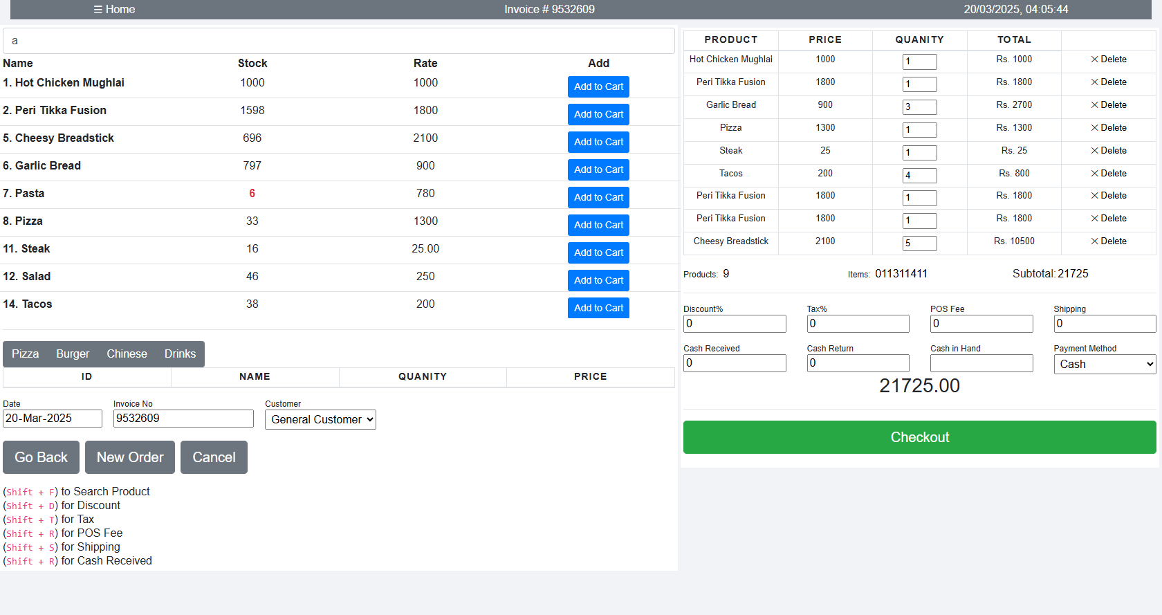
Task: Add Steak to cart
Action: [x=598, y=253]
